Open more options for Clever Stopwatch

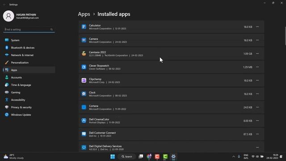(x=257, y=67)
